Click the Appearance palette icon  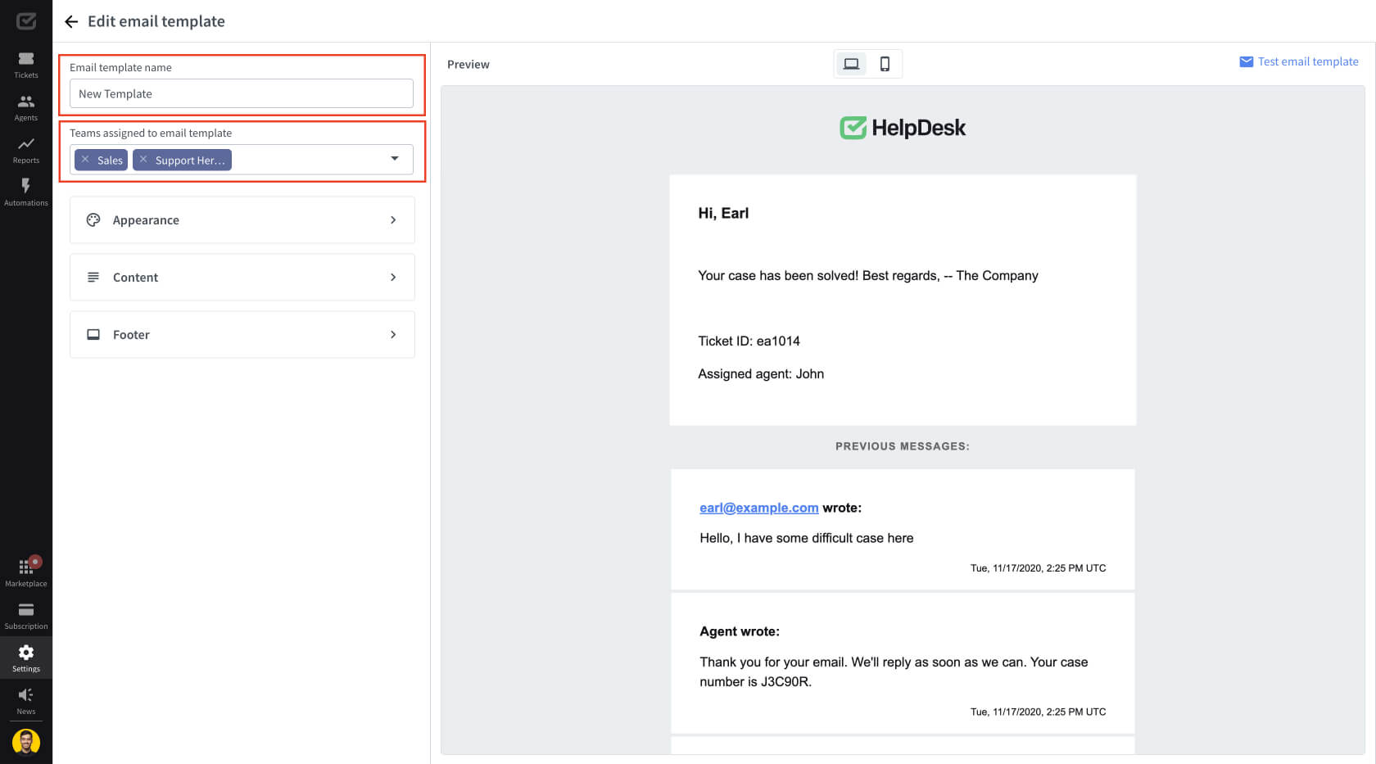(93, 219)
